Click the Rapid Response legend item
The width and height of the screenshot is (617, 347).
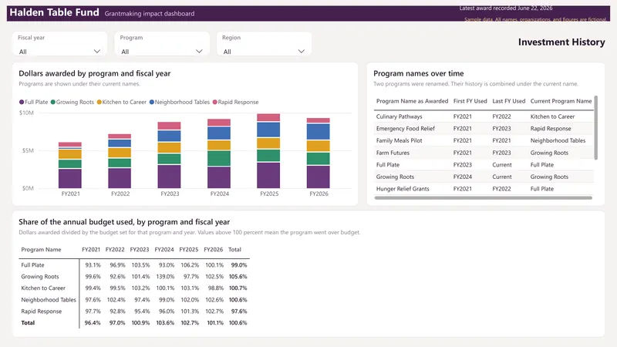236,102
